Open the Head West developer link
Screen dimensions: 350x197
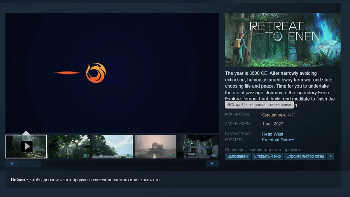pyautogui.click(x=273, y=134)
